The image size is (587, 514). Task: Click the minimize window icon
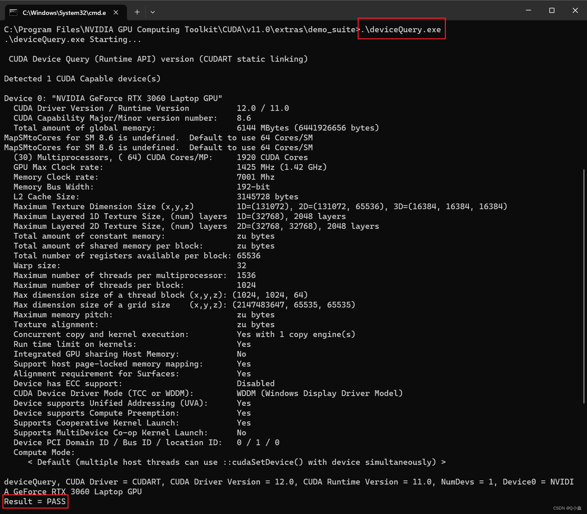(528, 10)
